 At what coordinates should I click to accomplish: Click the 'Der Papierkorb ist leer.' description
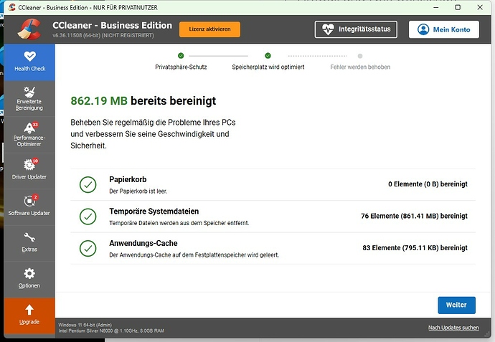[138, 191]
